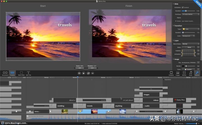Viewport: 202px width, 125px height.
Task: Open the Audio browser
Action: (x=191, y=73)
